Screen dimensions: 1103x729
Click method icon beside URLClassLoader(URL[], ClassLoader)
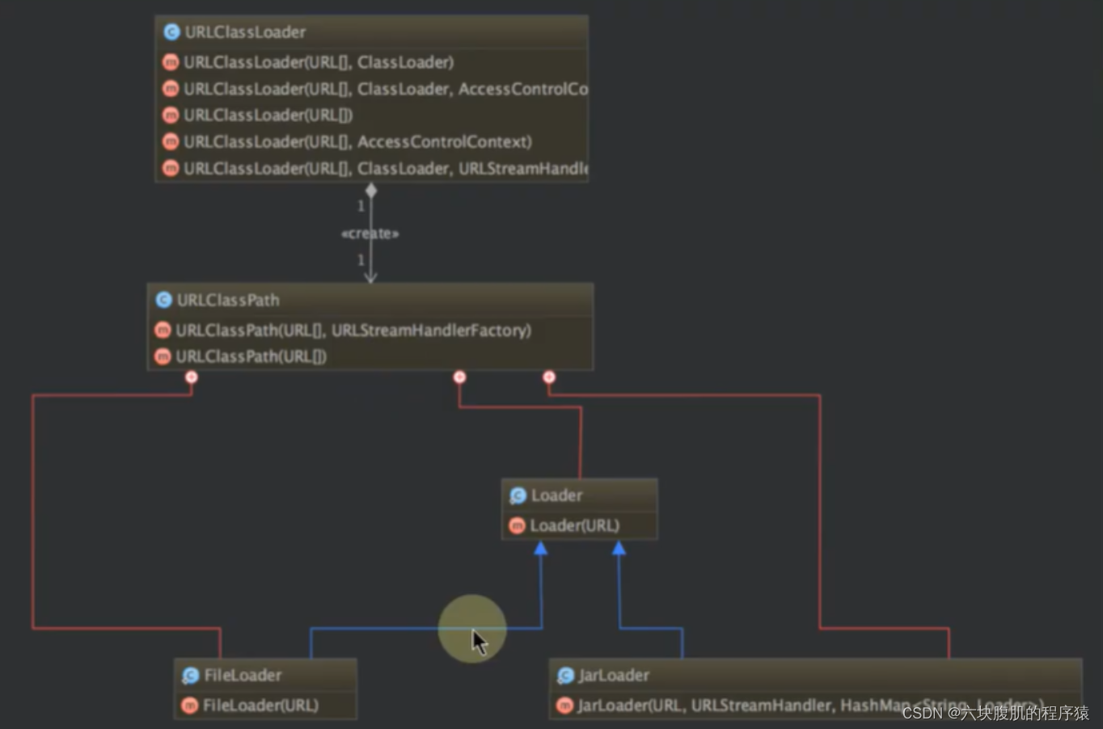[x=171, y=62]
